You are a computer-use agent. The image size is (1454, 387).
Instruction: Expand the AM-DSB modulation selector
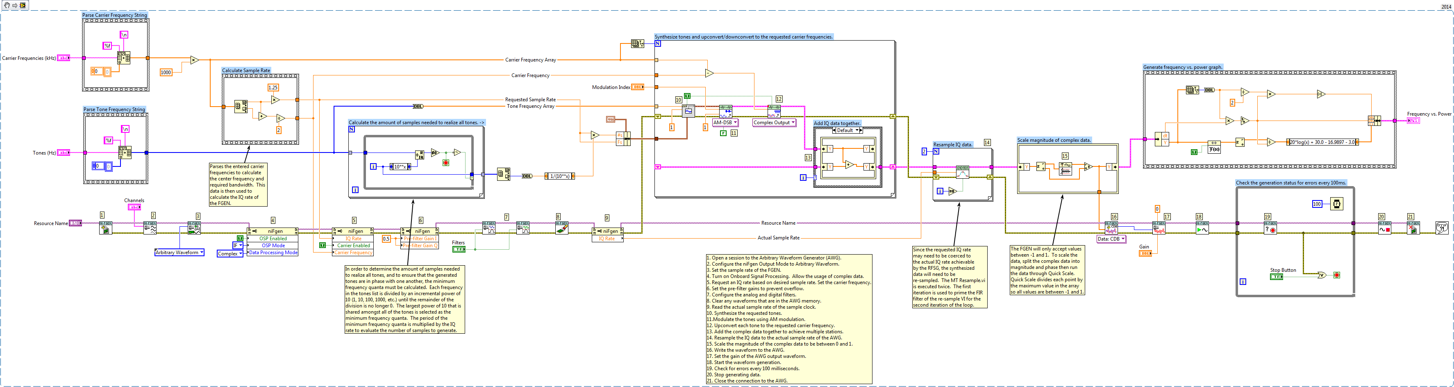click(x=725, y=123)
